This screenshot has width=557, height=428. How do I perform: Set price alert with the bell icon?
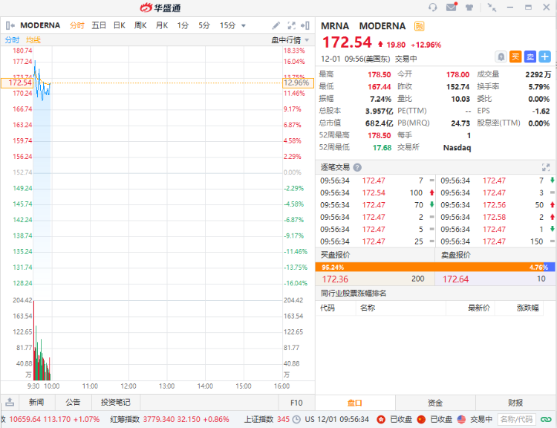(x=501, y=56)
